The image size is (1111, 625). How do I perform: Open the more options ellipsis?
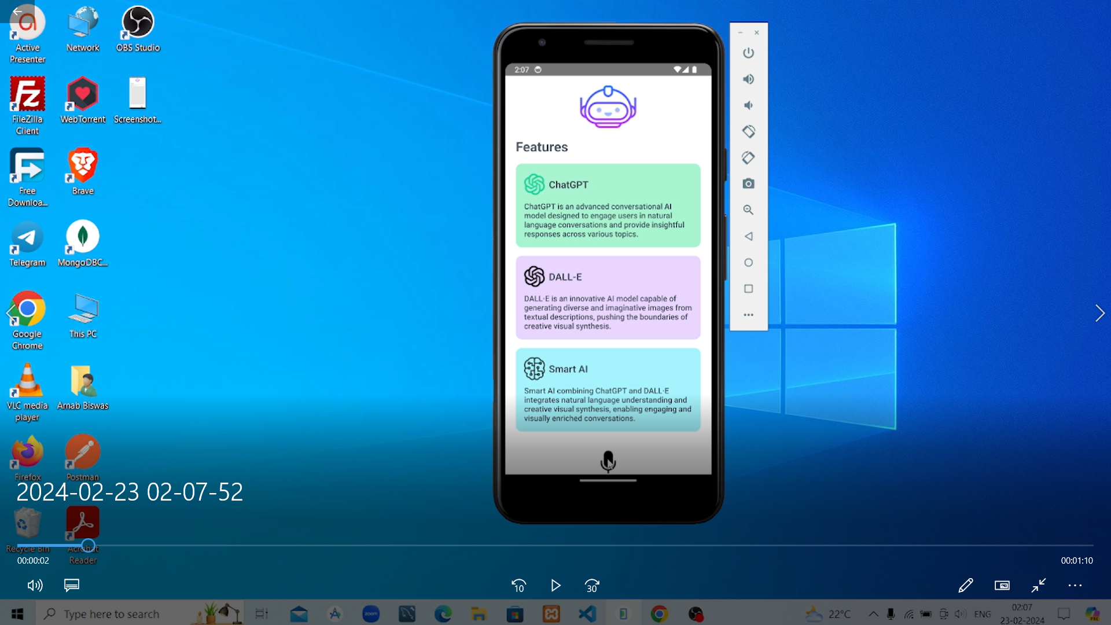point(1075,586)
